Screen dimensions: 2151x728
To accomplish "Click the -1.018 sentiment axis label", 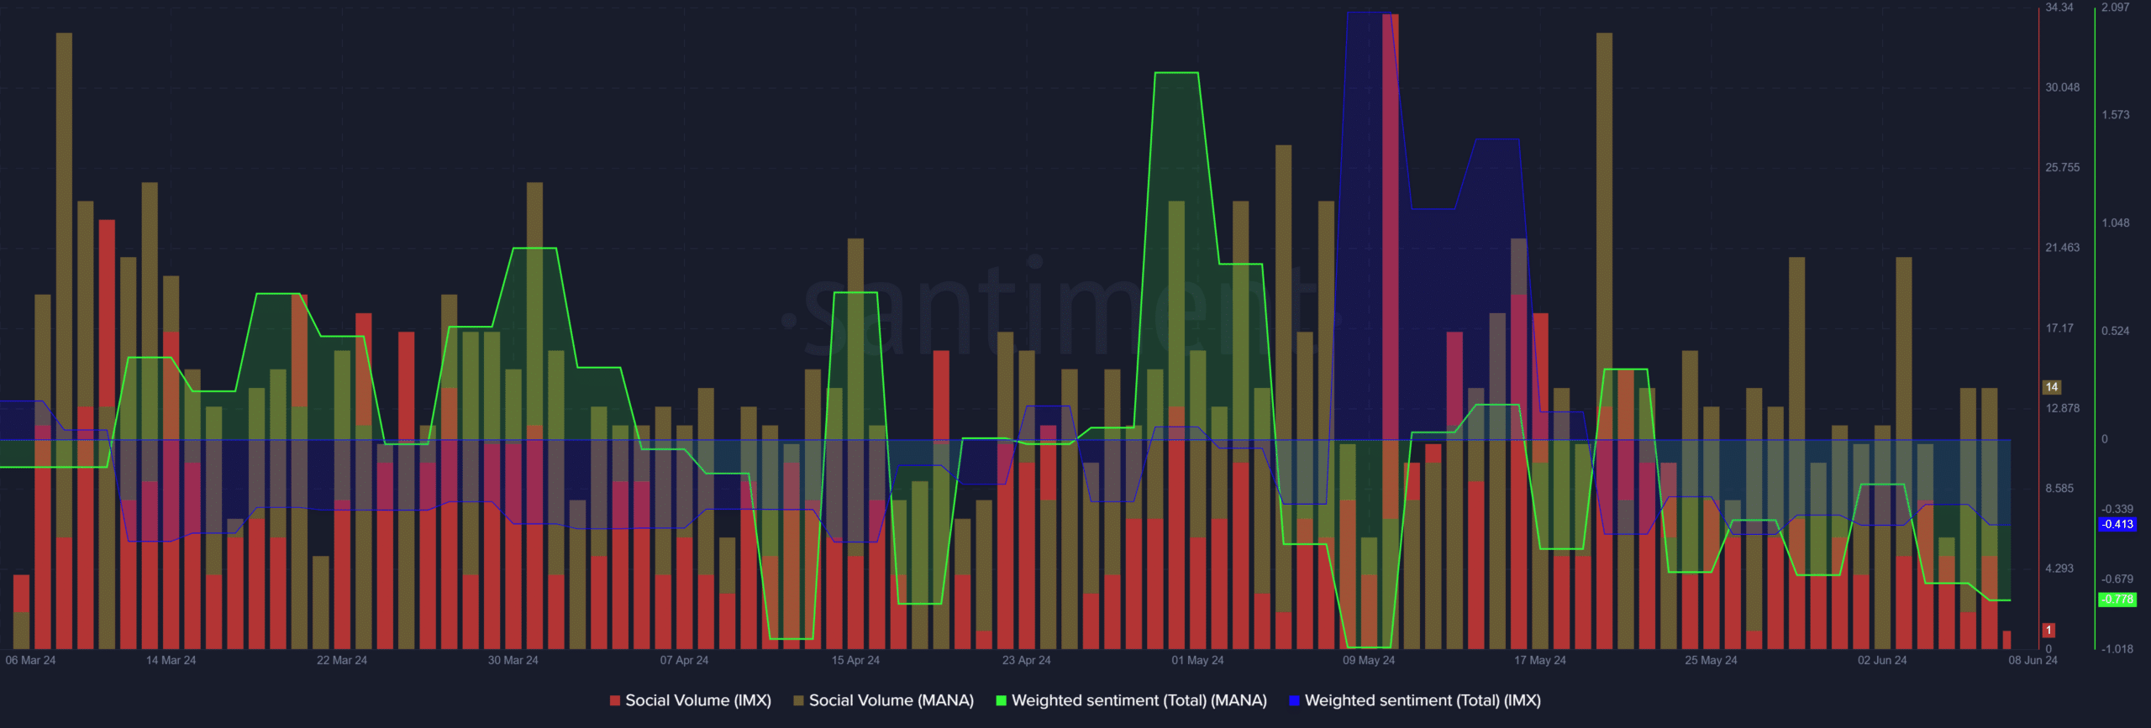I will [2117, 649].
